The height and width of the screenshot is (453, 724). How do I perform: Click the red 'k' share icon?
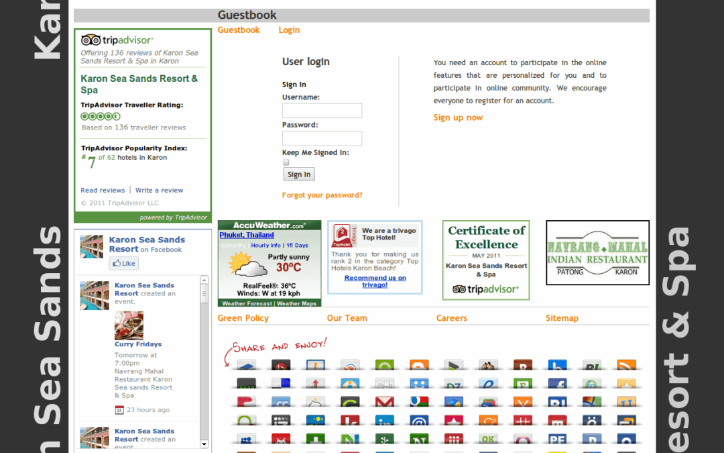pyautogui.click(x=350, y=420)
